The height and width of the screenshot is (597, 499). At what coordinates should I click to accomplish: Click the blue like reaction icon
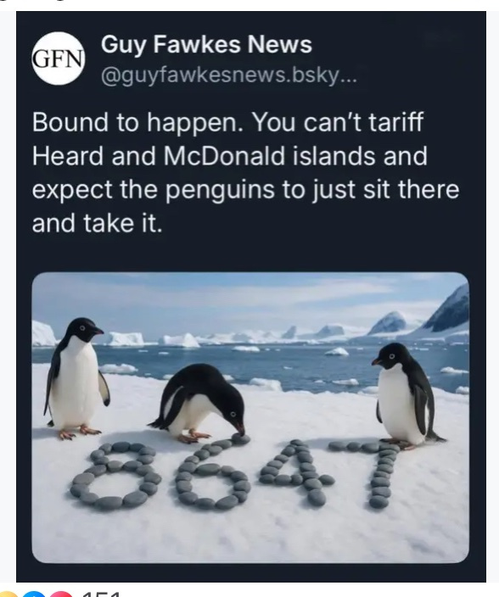33,594
